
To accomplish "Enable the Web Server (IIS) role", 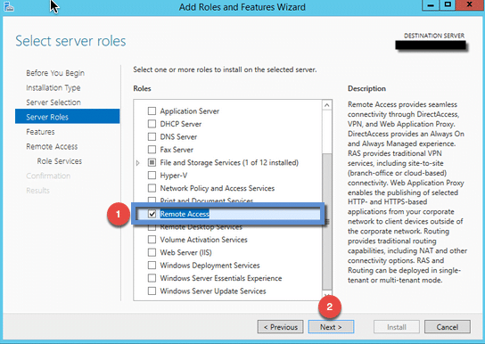I will tap(152, 252).
